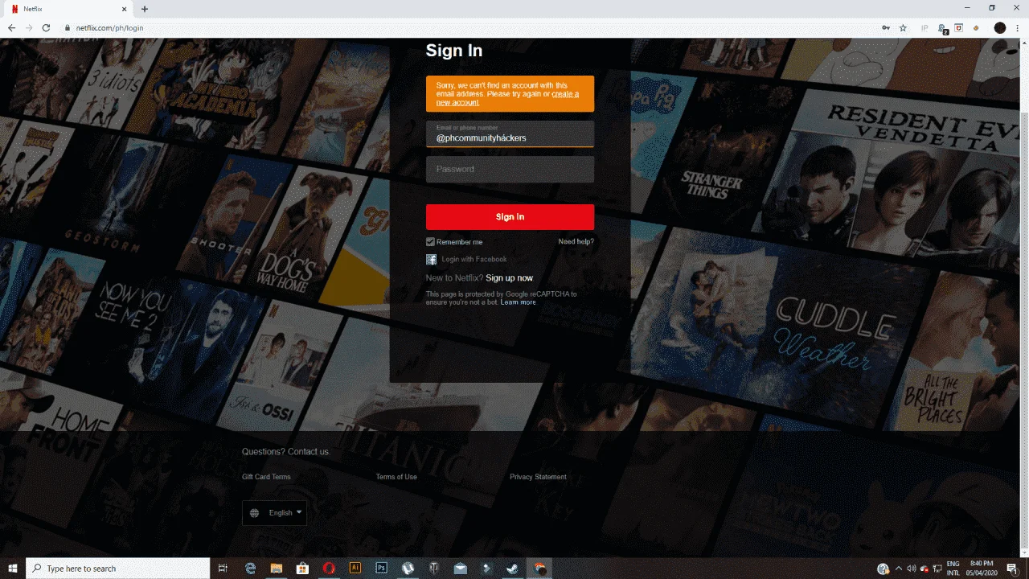Follow the Sign up now link
1029x579 pixels.
click(509, 278)
